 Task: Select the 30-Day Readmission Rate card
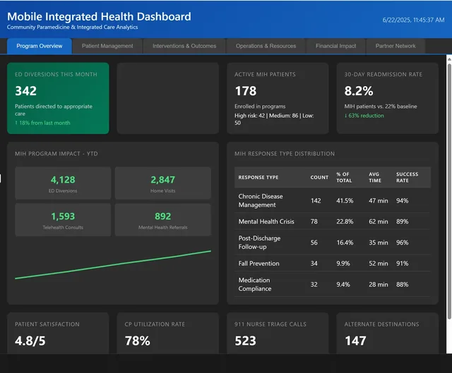coord(388,98)
